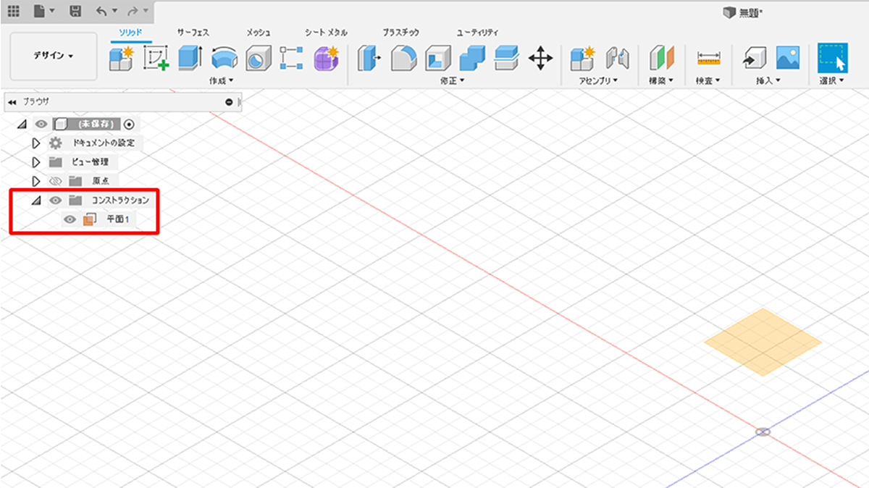
Task: Select 平面1 in the browser tree
Action: pos(118,219)
